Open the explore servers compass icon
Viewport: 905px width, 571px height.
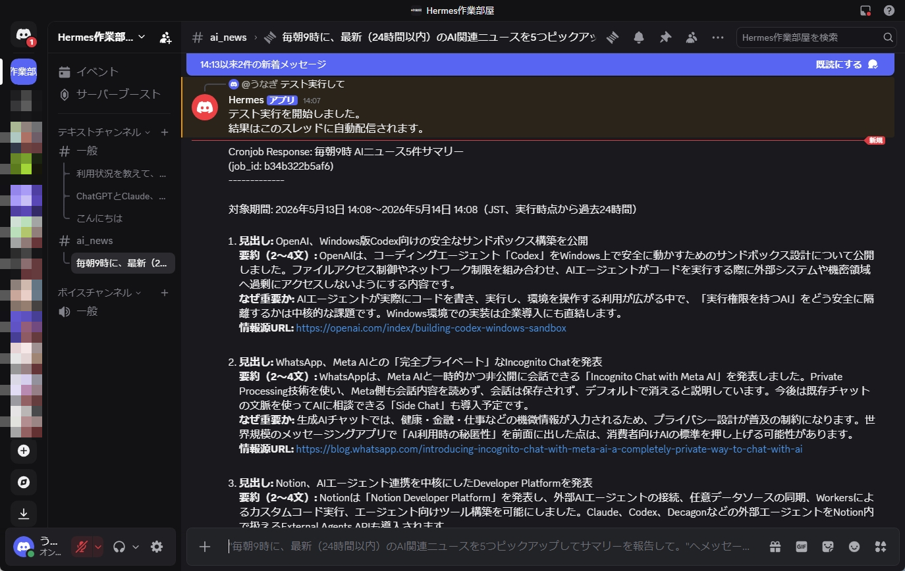pyautogui.click(x=24, y=482)
